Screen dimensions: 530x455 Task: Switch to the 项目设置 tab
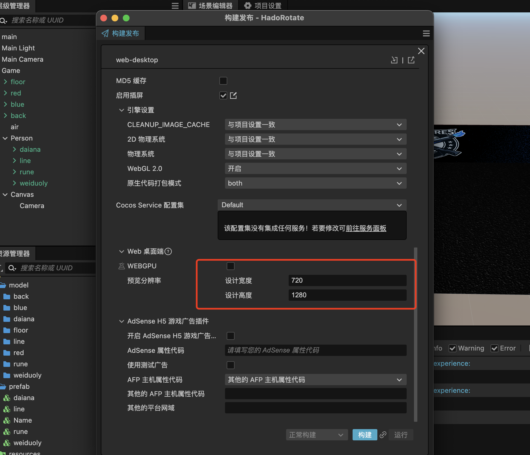[x=263, y=6]
